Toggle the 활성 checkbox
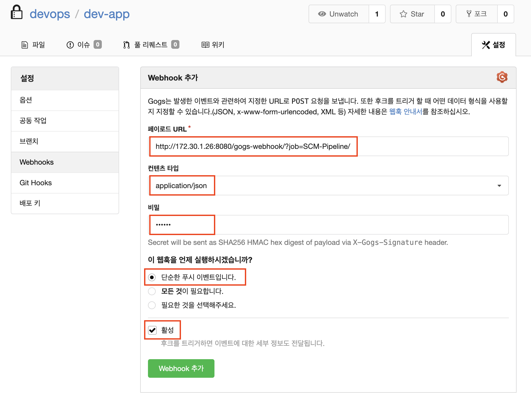The width and height of the screenshot is (531, 402). [152, 330]
